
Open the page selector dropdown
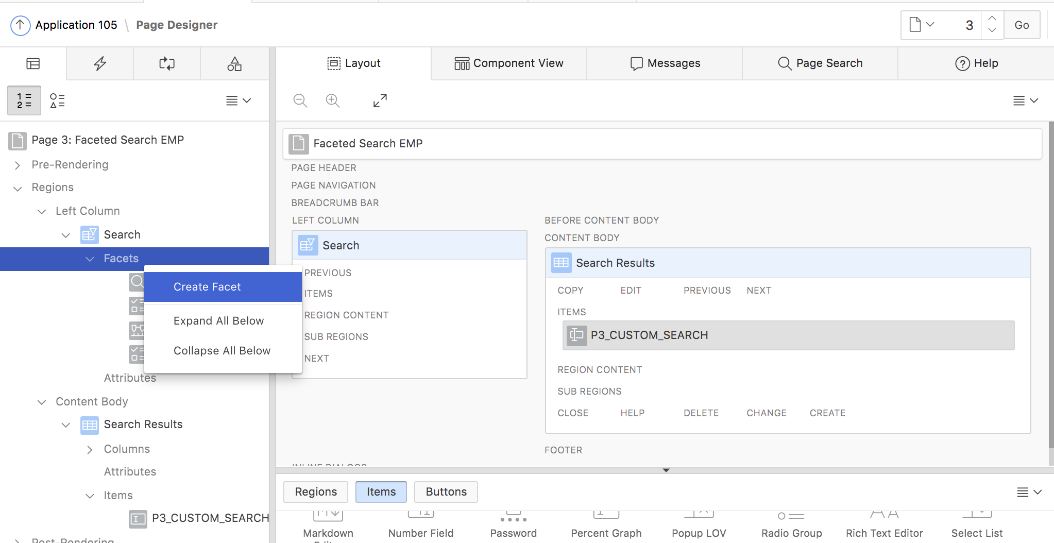point(922,25)
